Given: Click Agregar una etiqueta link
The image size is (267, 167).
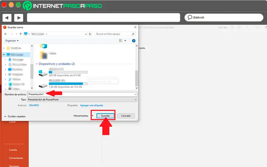Looking at the screenshot, I should pyautogui.click(x=91, y=105).
